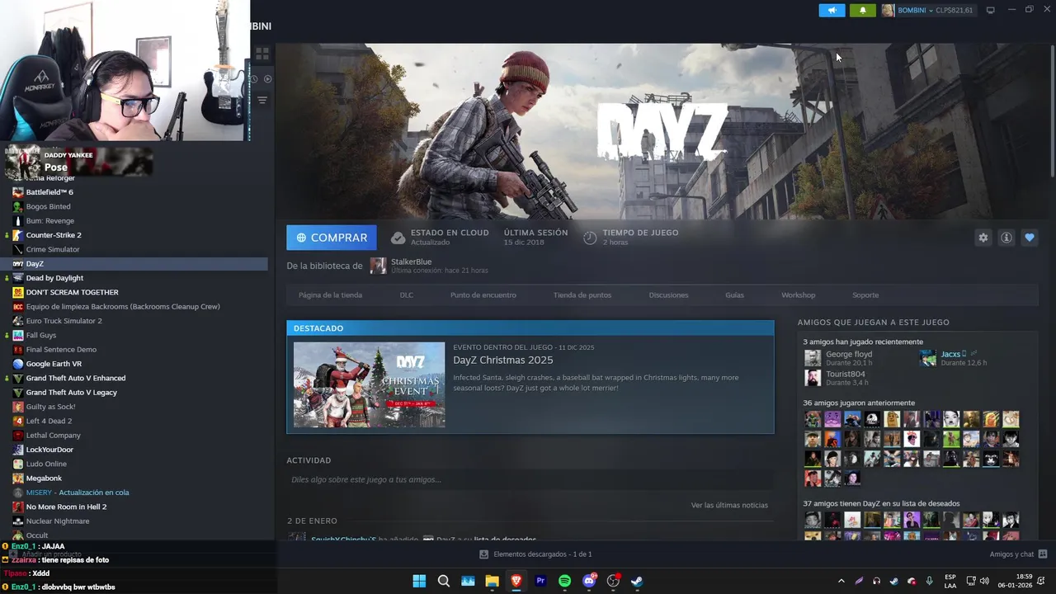Viewport: 1056px width, 594px height.
Task: Open Amigos y chat panel
Action: click(x=1018, y=554)
